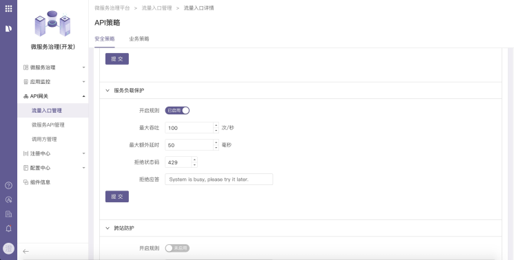The height and width of the screenshot is (260, 514).
Task: Increase 拒绝状态码 with up arrow
Action: click(x=194, y=160)
